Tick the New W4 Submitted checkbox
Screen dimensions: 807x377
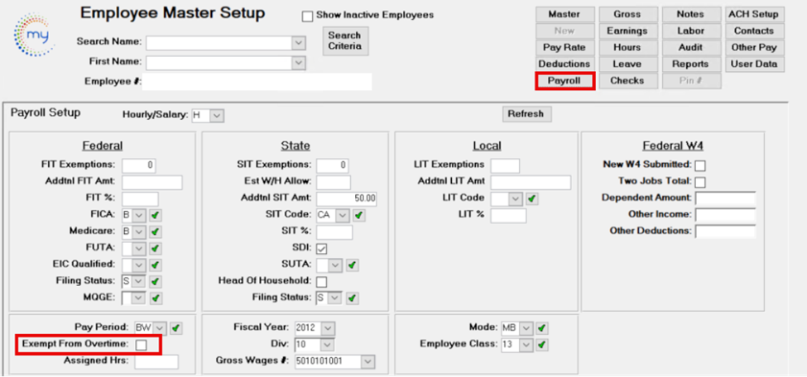coord(700,165)
